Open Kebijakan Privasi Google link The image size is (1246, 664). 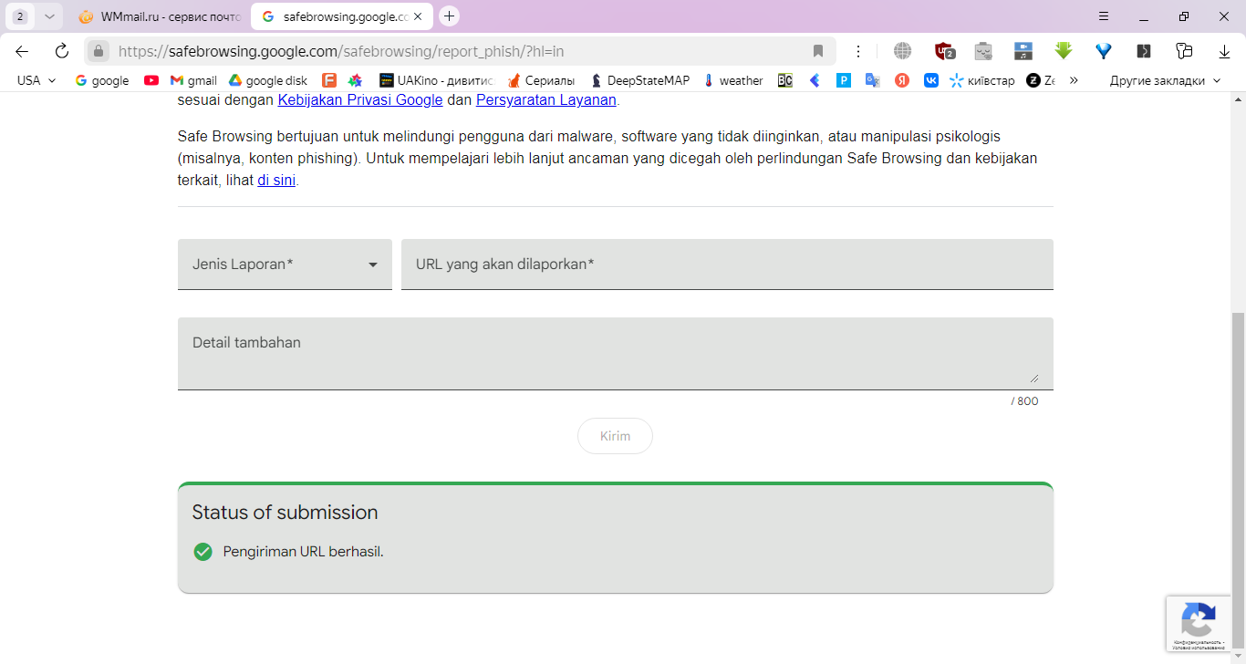pos(360,100)
